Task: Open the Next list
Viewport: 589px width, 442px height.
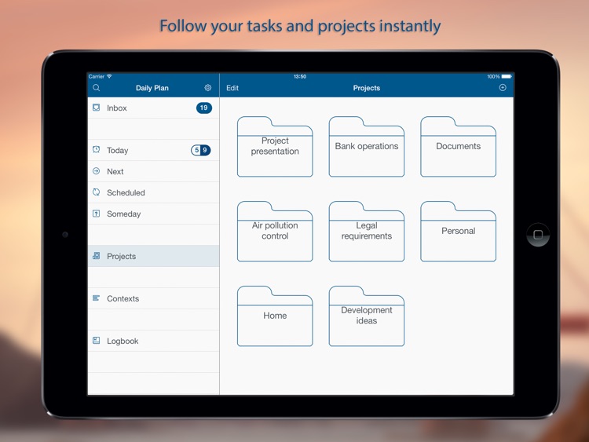Action: tap(153, 171)
